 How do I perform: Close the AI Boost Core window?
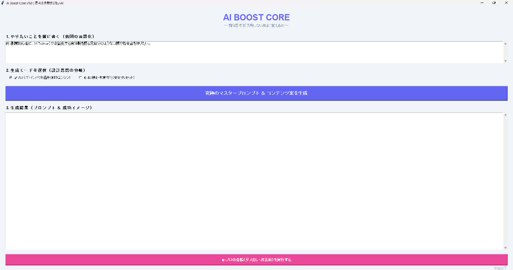[x=506, y=3]
